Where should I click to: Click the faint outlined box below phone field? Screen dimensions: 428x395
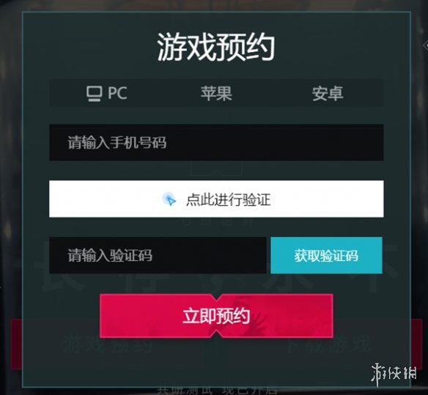[216, 169]
